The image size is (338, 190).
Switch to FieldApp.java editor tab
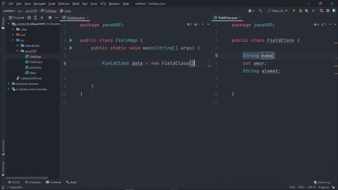(75, 18)
